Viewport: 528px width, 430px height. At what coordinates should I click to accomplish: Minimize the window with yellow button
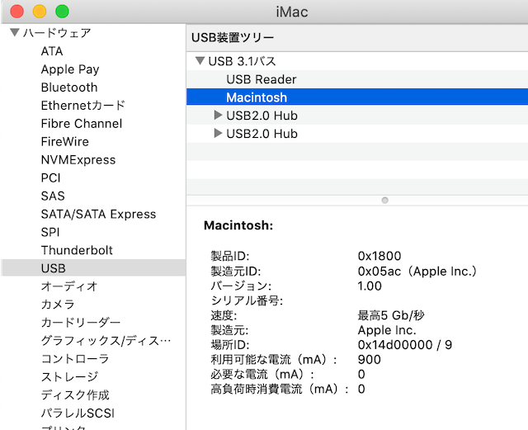[40, 11]
